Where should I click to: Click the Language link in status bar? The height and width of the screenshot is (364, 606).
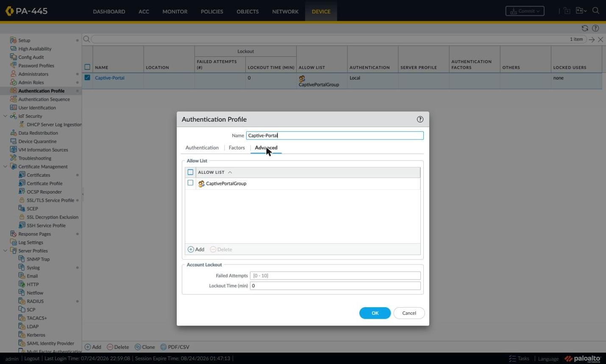(x=548, y=359)
